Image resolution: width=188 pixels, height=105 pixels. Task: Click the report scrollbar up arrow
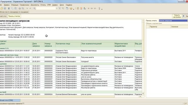pyautogui.click(x=143, y=21)
